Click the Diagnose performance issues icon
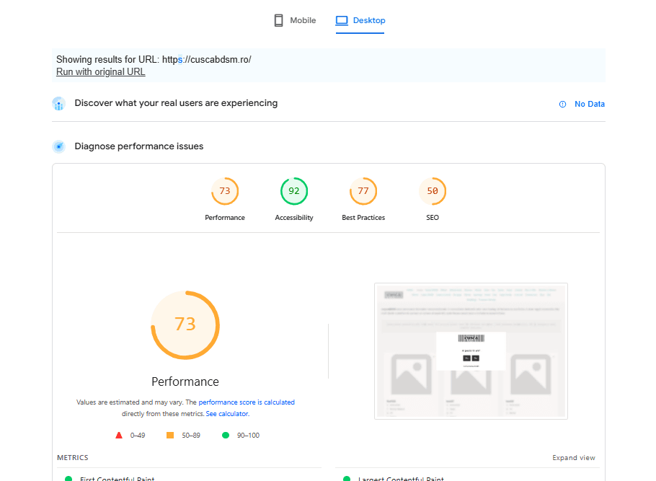 point(59,147)
